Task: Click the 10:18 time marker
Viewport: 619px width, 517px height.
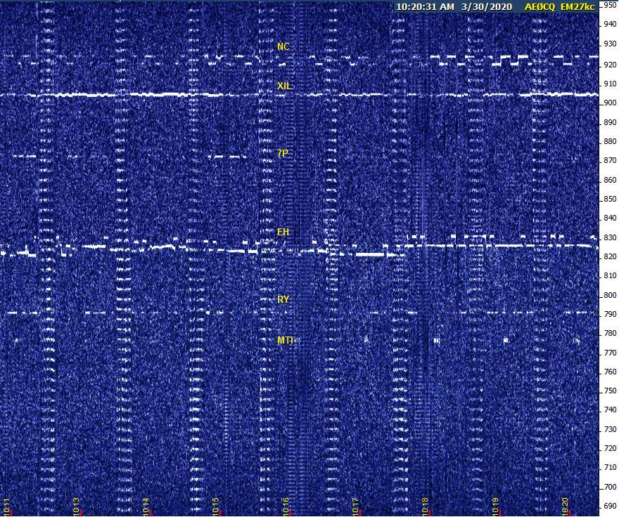Action: [x=425, y=506]
